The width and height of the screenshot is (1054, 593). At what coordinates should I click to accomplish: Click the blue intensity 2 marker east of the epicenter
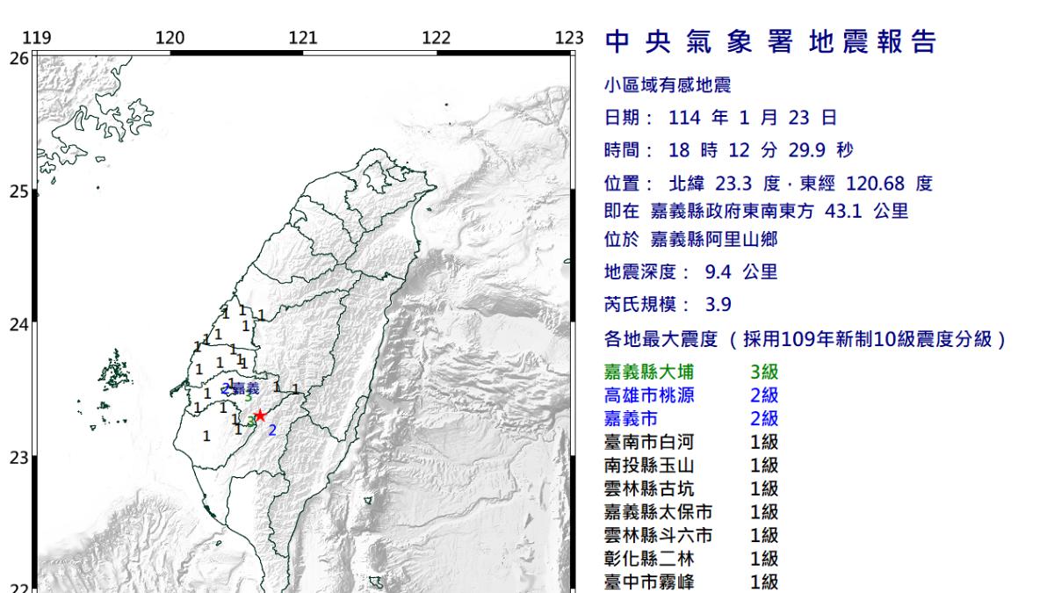(272, 430)
